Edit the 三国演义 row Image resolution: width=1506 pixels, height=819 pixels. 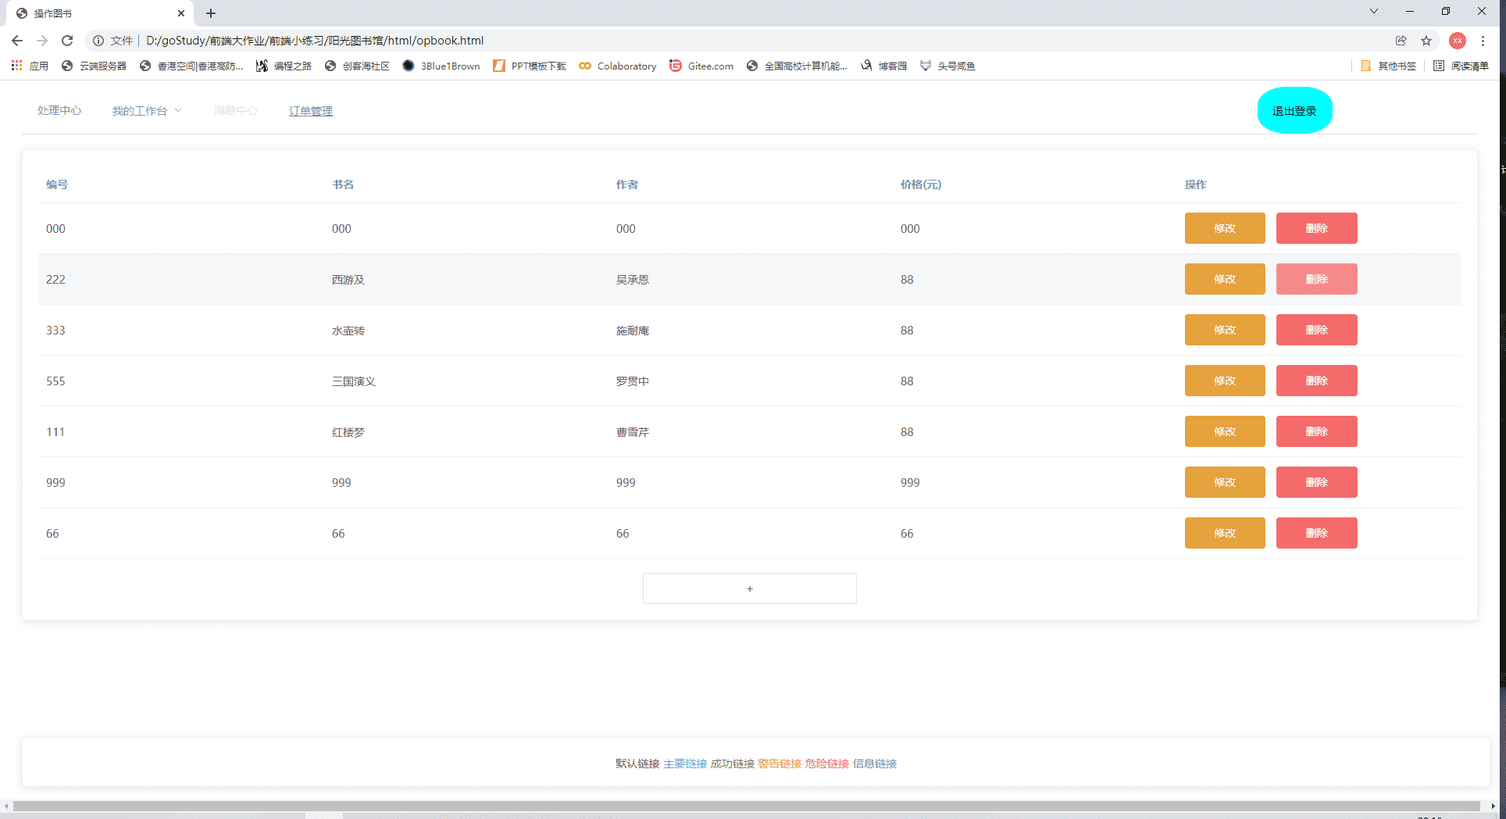(1225, 381)
